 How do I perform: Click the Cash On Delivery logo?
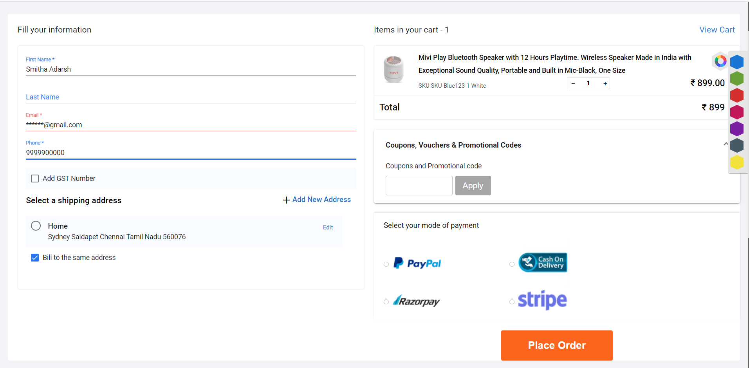click(543, 262)
